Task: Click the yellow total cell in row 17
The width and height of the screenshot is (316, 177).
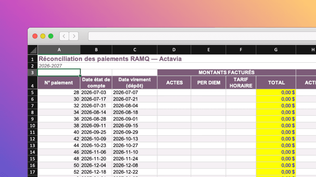Action: click(x=276, y=172)
